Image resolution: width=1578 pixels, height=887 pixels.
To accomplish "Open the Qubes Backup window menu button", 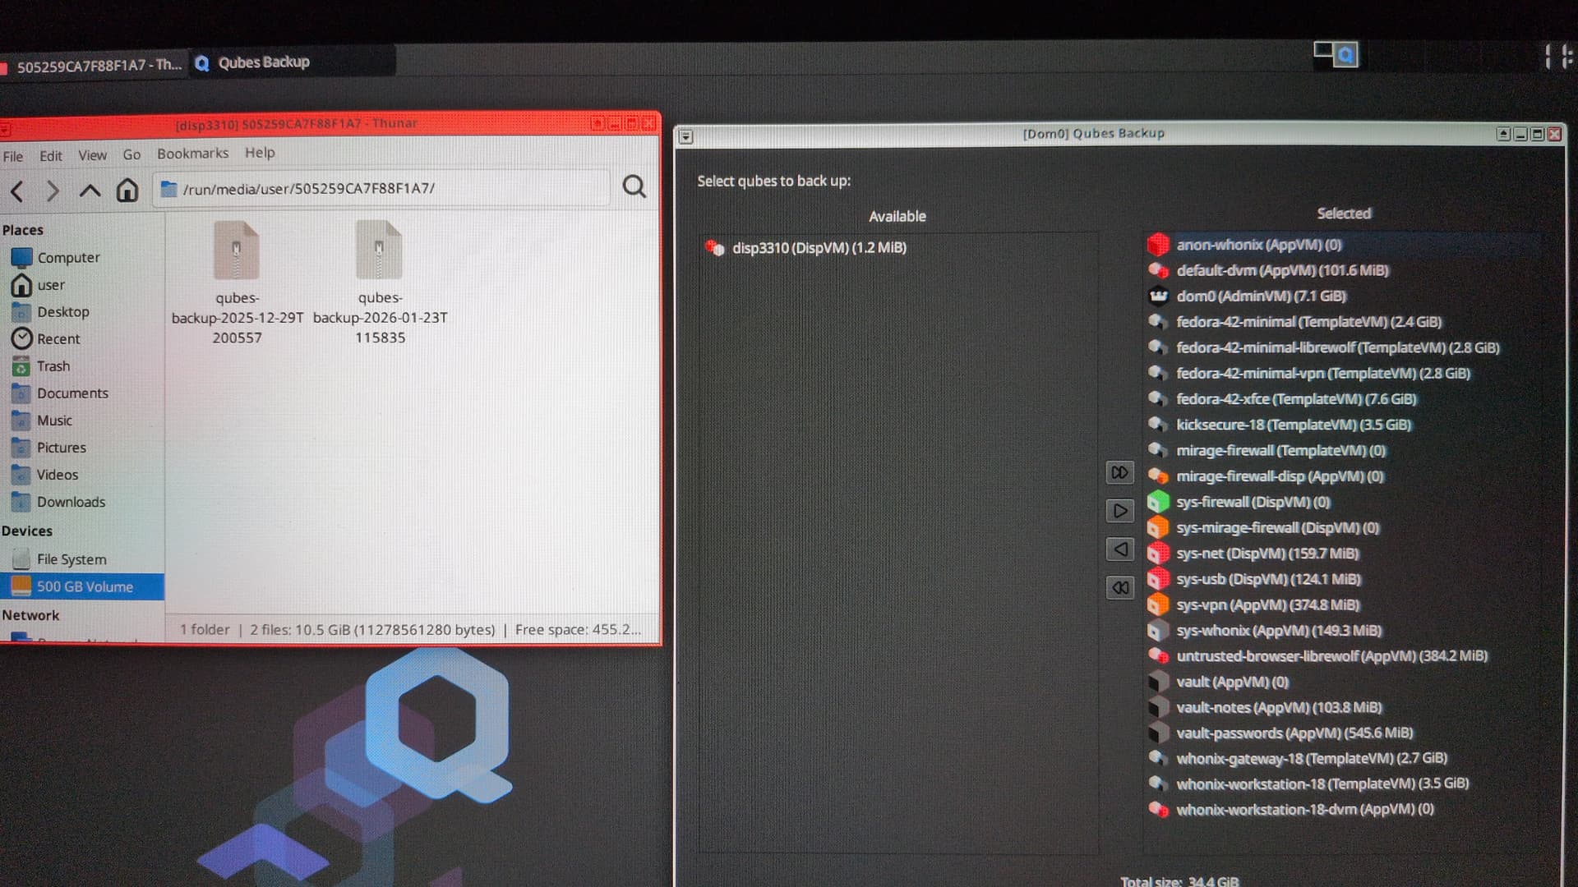I will click(x=686, y=136).
